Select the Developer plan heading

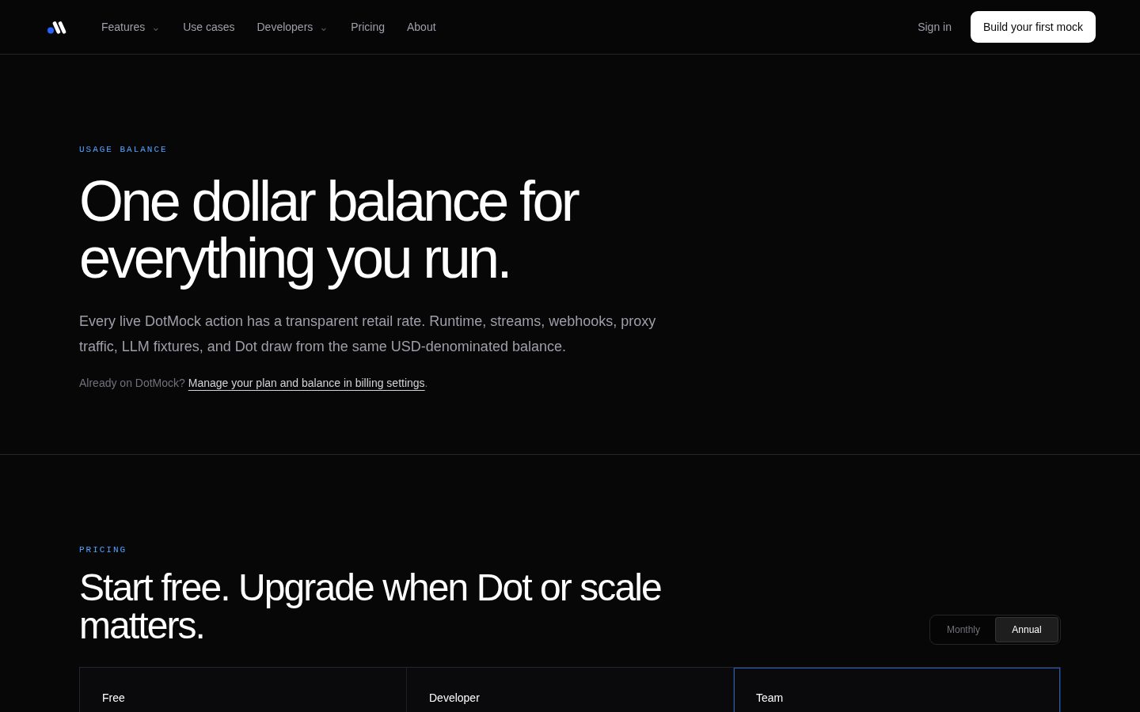click(454, 698)
